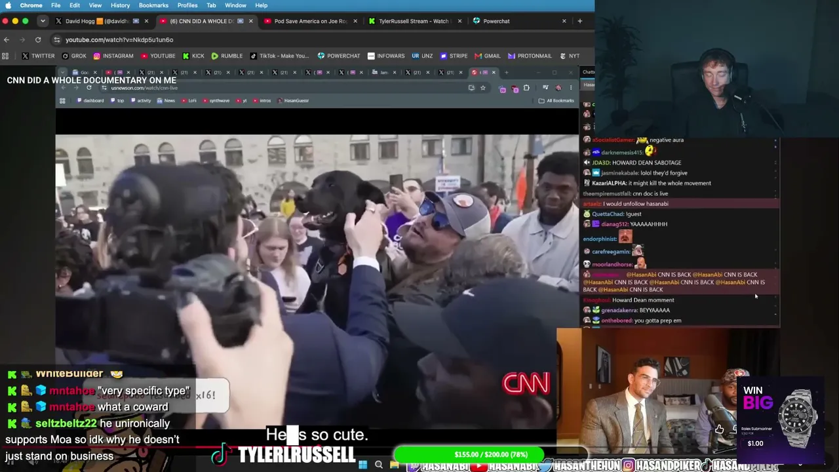Screen dimensions: 839x472
Task: Click the CNN logo on the video
Action: pos(526,383)
